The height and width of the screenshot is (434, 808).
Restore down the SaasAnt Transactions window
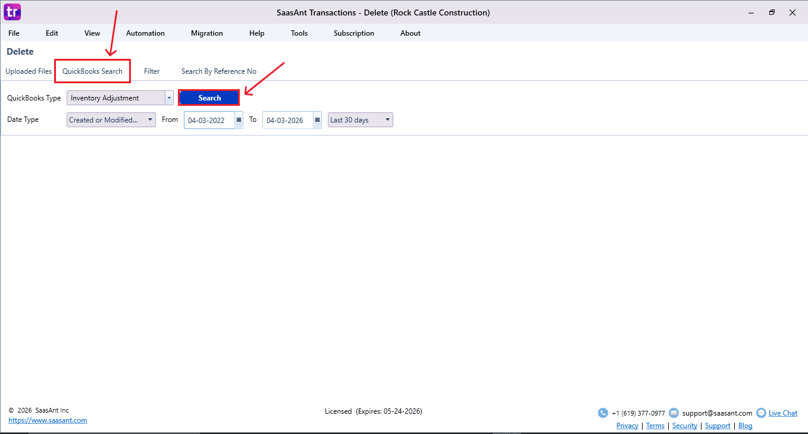coord(772,12)
